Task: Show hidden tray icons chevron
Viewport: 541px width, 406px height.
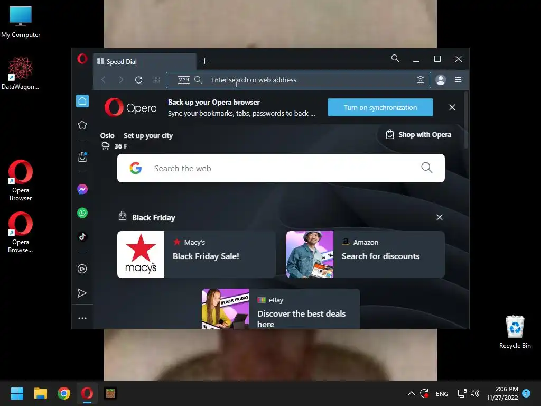Action: [411, 393]
